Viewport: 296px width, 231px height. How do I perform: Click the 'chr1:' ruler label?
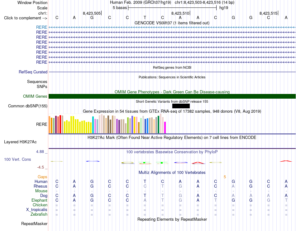click(43, 13)
